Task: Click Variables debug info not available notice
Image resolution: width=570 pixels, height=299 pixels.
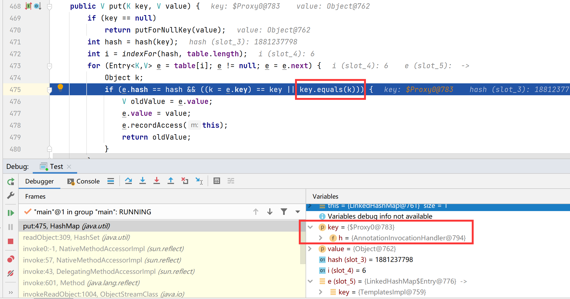Action: click(380, 216)
